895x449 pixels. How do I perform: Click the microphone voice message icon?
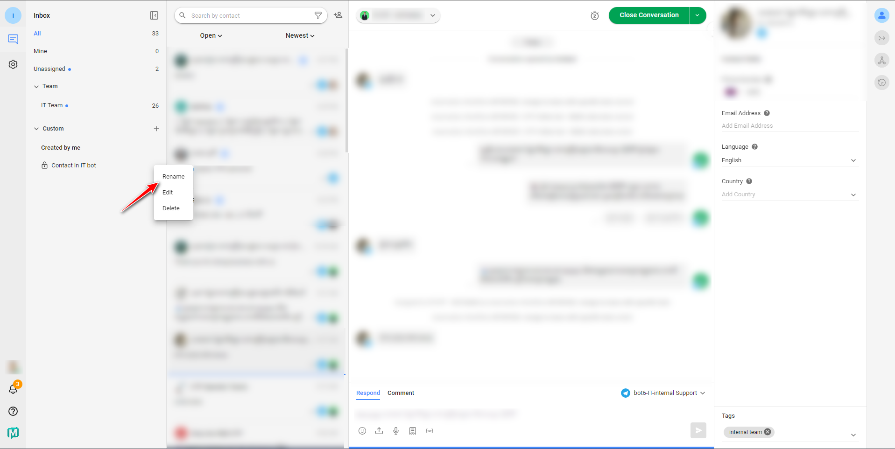[396, 431]
